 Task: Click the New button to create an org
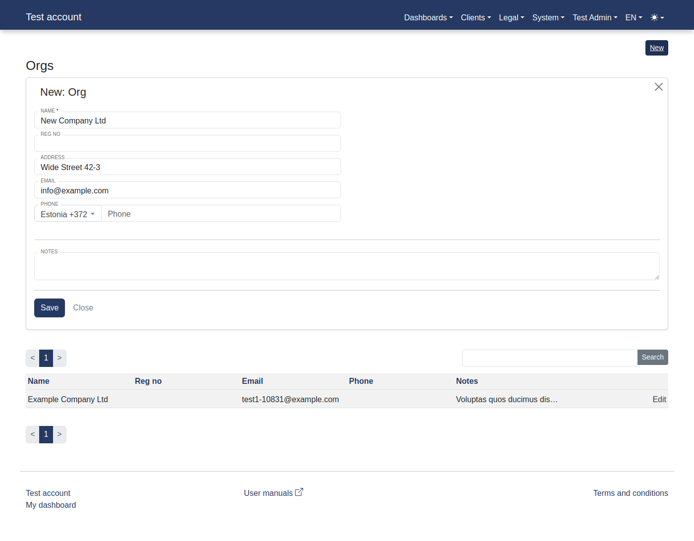click(656, 48)
